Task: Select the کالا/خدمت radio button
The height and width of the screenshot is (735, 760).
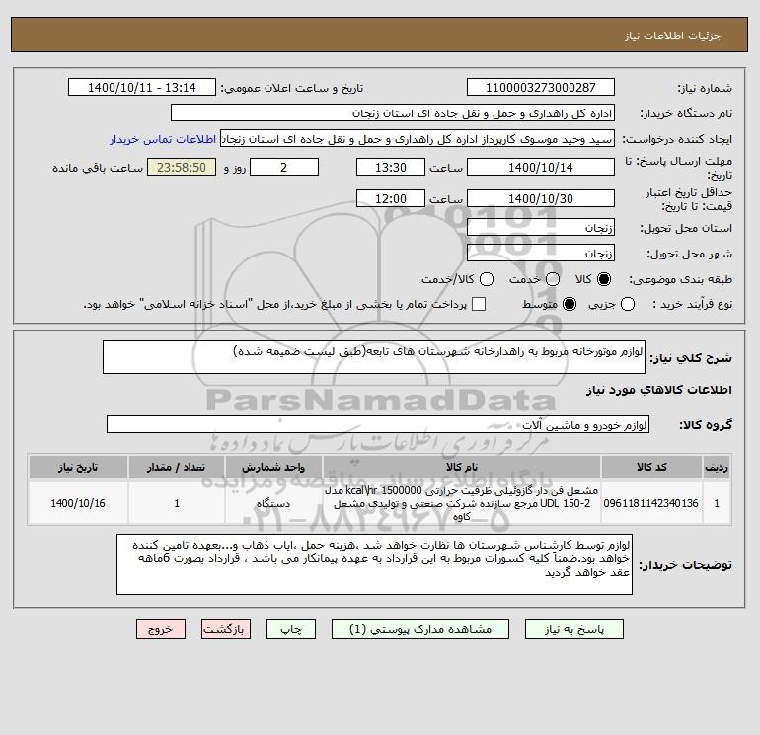Action: 487,279
